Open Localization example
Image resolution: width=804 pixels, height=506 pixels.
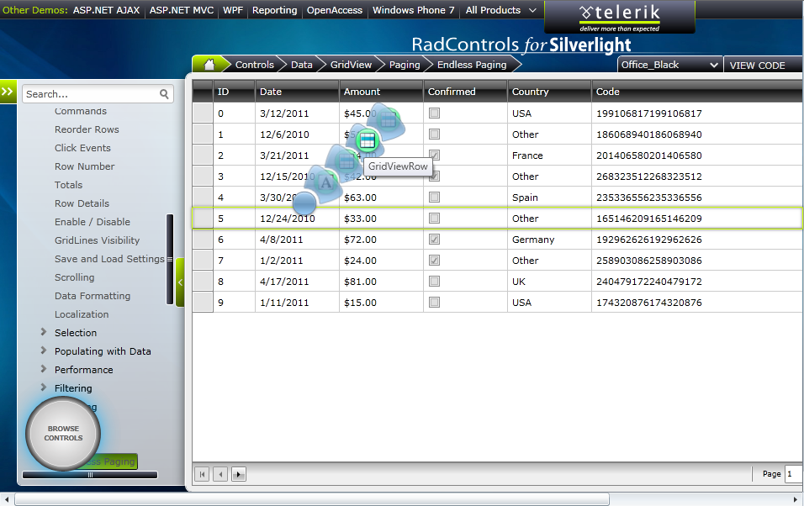pos(82,314)
